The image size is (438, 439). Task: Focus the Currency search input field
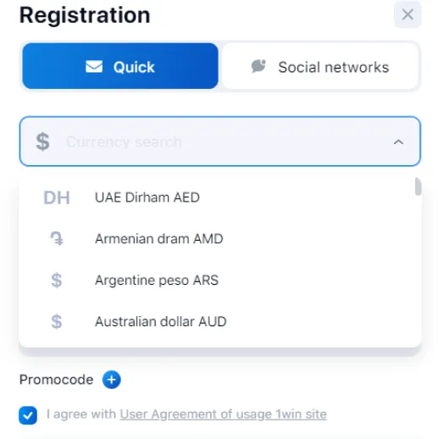[220, 142]
